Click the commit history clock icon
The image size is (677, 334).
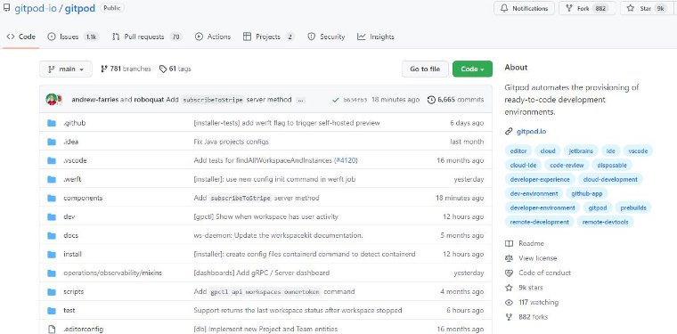coord(431,100)
